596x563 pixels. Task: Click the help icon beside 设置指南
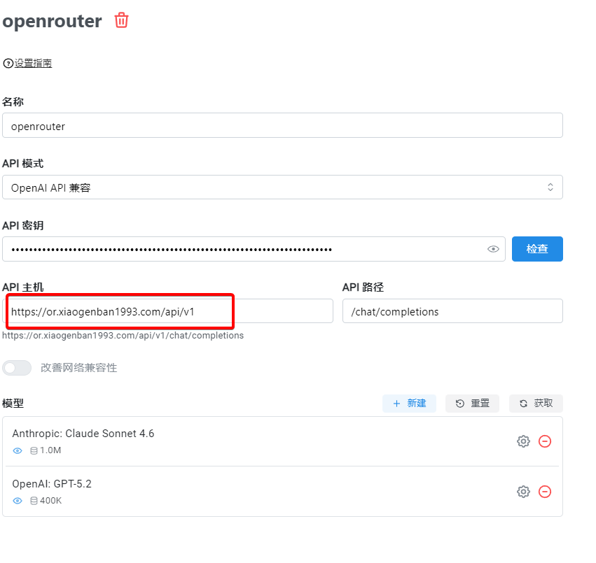(x=8, y=64)
